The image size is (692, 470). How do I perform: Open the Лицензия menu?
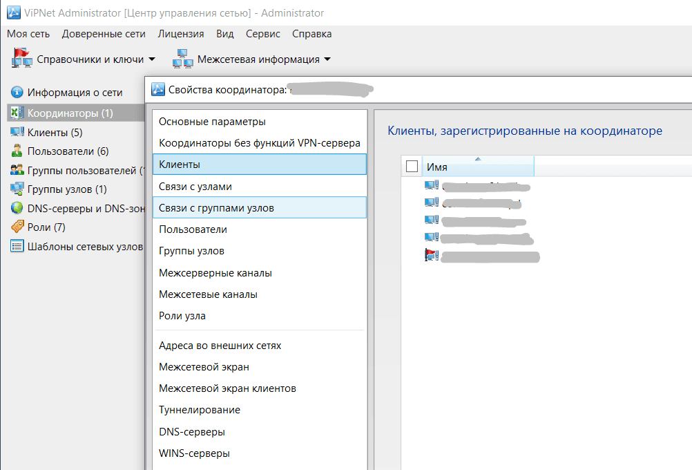[180, 34]
